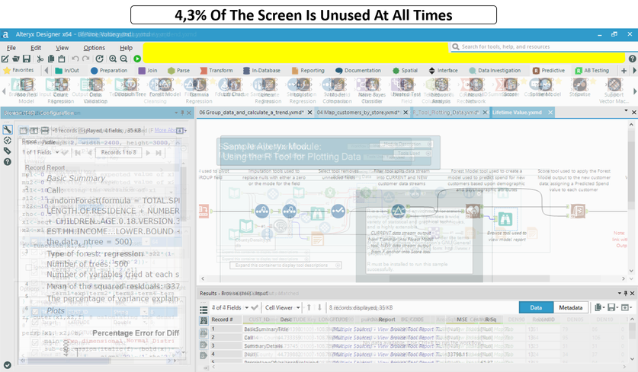
Task: Run the workflow with the green play button
Action: (137, 59)
